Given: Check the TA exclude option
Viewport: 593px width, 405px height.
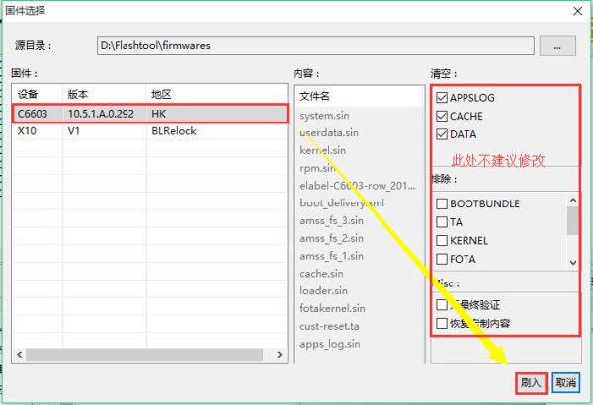Looking at the screenshot, I should pyautogui.click(x=441, y=222).
